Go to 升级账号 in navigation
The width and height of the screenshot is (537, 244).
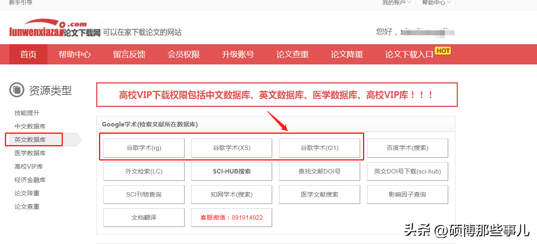point(238,54)
